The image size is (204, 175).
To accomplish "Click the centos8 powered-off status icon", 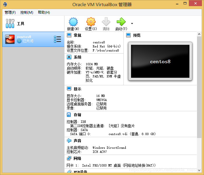I will tap(19, 41).
